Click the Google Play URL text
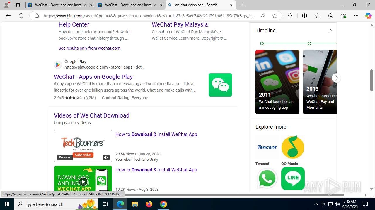This screenshot has width=375, height=210. point(104,67)
